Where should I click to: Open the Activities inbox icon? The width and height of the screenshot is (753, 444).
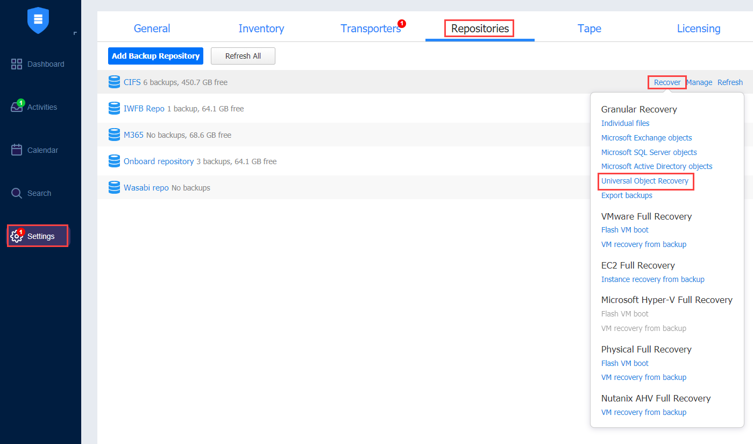[x=17, y=107]
